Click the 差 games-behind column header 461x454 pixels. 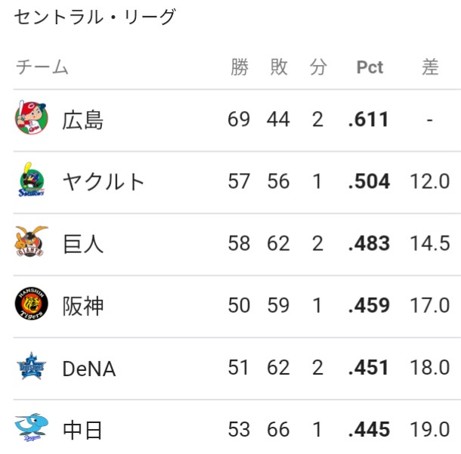point(430,67)
